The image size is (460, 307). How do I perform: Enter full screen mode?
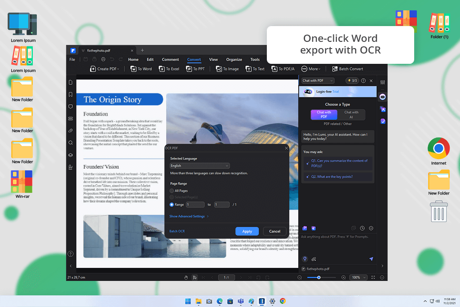pos(373,277)
